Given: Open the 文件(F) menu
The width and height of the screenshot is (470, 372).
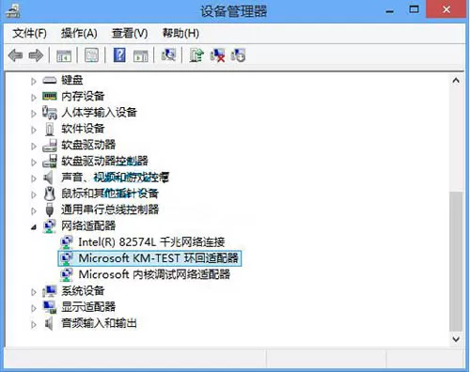Looking at the screenshot, I should [29, 33].
